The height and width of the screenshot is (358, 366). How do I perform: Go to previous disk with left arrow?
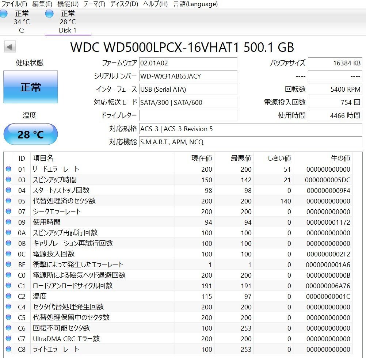pyautogui.click(x=10, y=47)
